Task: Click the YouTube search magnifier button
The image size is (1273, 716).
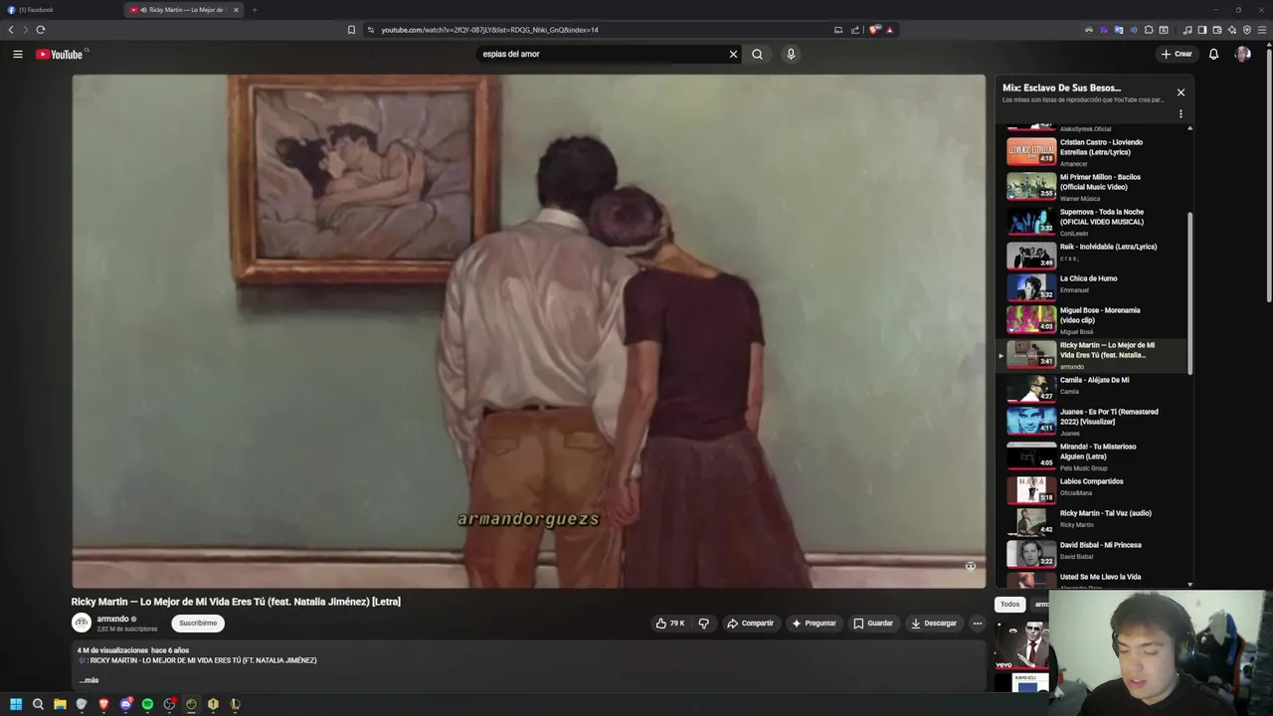Action: [757, 54]
